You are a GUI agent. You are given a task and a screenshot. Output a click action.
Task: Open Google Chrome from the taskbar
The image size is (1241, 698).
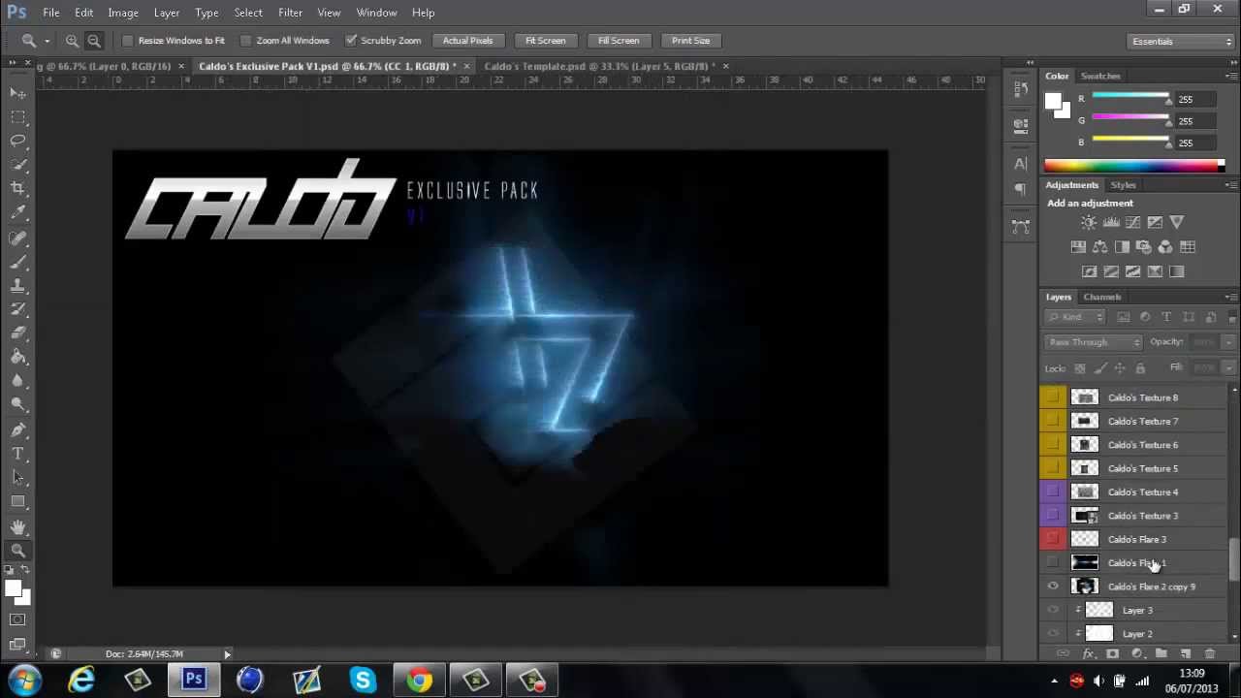(x=419, y=681)
